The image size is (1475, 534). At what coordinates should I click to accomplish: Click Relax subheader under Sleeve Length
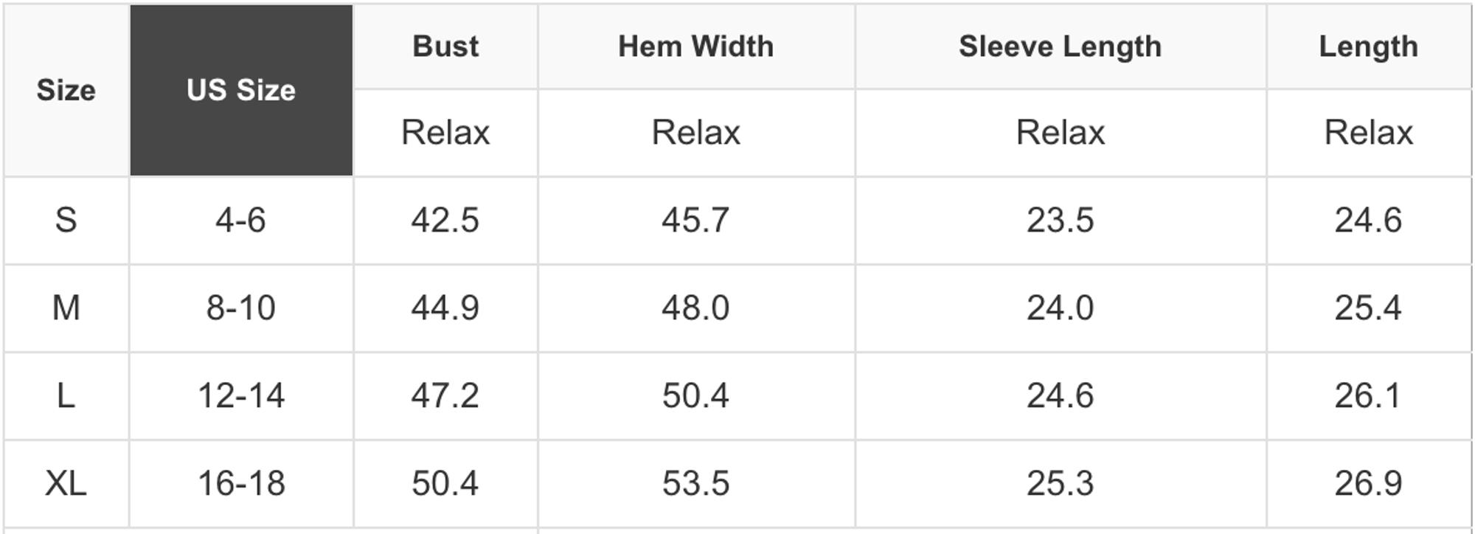tap(1060, 133)
